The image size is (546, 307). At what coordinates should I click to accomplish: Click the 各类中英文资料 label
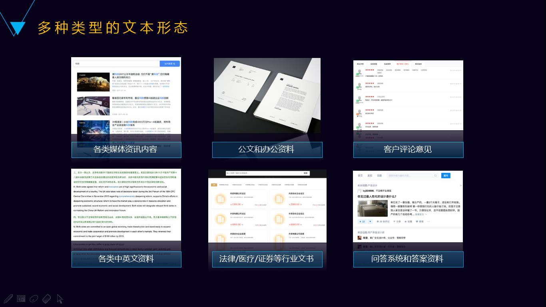click(x=126, y=259)
